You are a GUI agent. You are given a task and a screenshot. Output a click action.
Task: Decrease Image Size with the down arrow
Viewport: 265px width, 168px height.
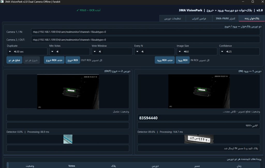[180, 52]
